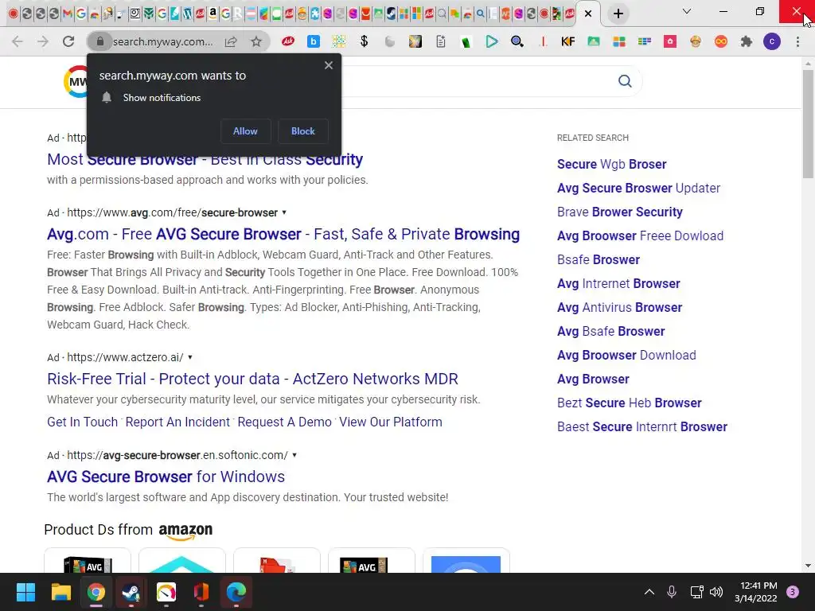Open the 'Risk-Free Trial - ActZero' result

[x=252, y=379]
